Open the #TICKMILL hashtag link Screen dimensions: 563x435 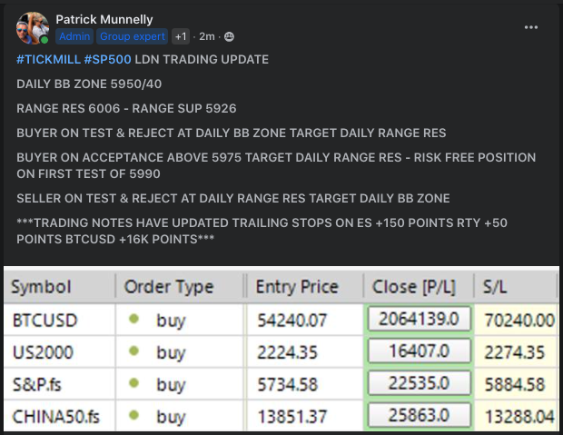(48, 59)
